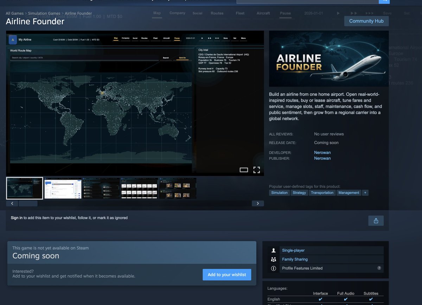Screen dimensions: 422x305
Task: Click the Full Audio column header
Action: point(346,293)
